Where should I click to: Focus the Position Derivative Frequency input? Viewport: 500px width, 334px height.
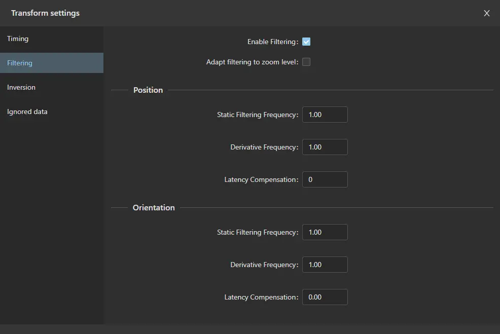pyautogui.click(x=325, y=147)
